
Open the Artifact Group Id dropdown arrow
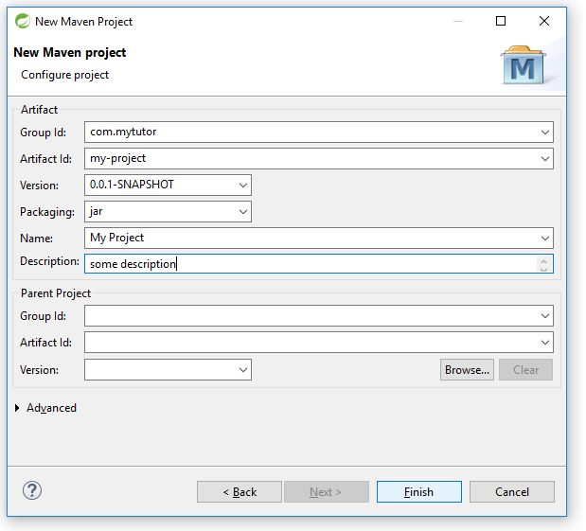pos(545,133)
